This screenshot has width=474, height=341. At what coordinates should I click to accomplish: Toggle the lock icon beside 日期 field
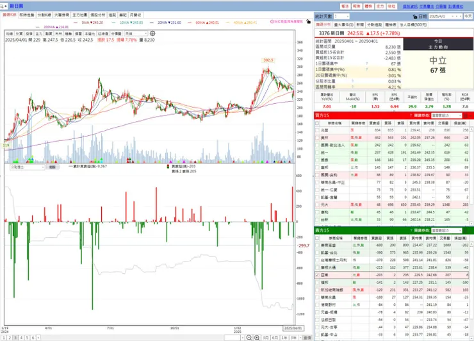click(415, 16)
